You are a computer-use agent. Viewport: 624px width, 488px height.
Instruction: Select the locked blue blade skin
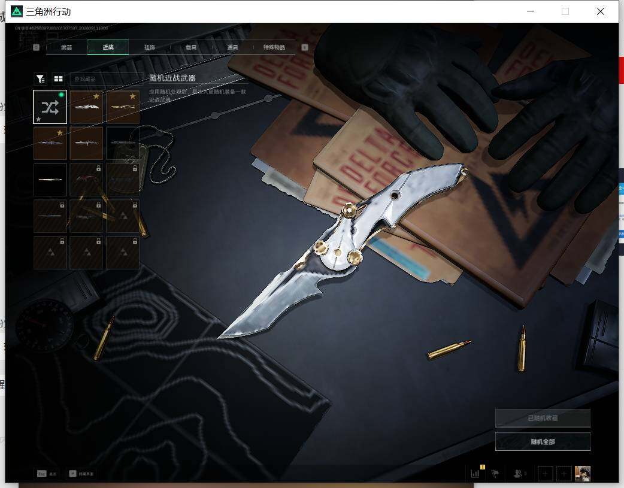pos(50,216)
